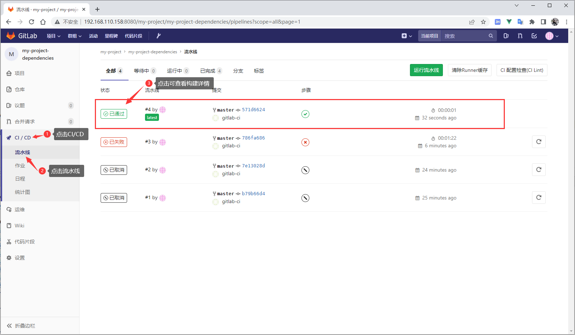
Task: Click the CI 配置检查(CI Lint) button
Action: point(522,70)
